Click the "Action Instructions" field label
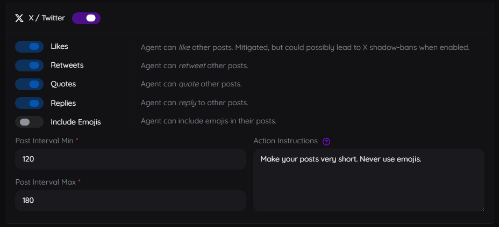The height and width of the screenshot is (227, 499). click(286, 141)
